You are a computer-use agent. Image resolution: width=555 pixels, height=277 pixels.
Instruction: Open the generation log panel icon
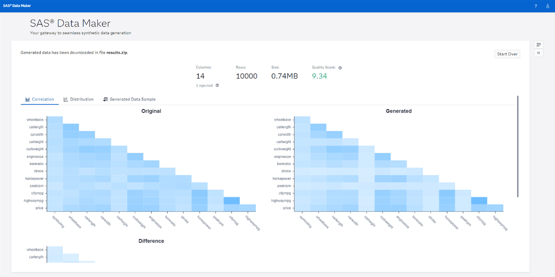[539, 44]
